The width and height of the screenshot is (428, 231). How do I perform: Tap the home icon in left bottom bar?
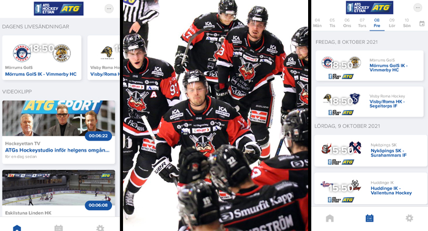click(x=17, y=228)
